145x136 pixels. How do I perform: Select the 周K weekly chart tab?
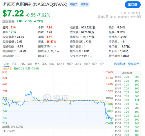point(30,64)
